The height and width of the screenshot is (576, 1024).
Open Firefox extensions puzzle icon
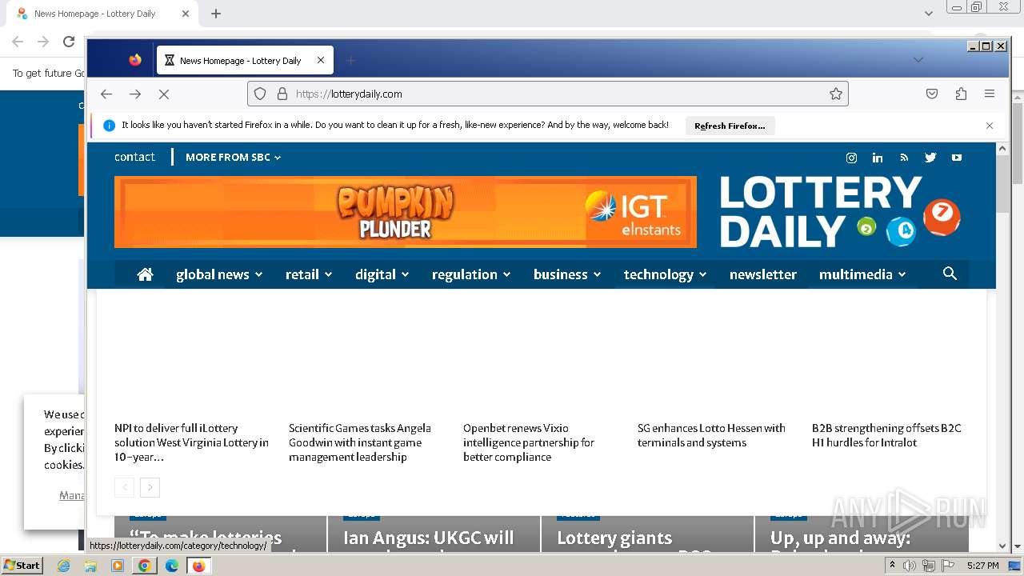(961, 94)
